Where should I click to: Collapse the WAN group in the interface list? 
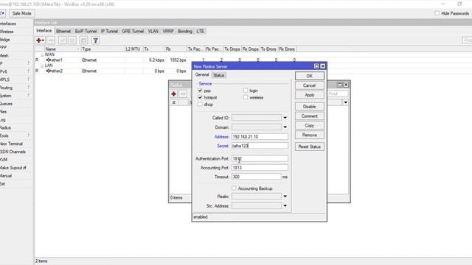42,54
